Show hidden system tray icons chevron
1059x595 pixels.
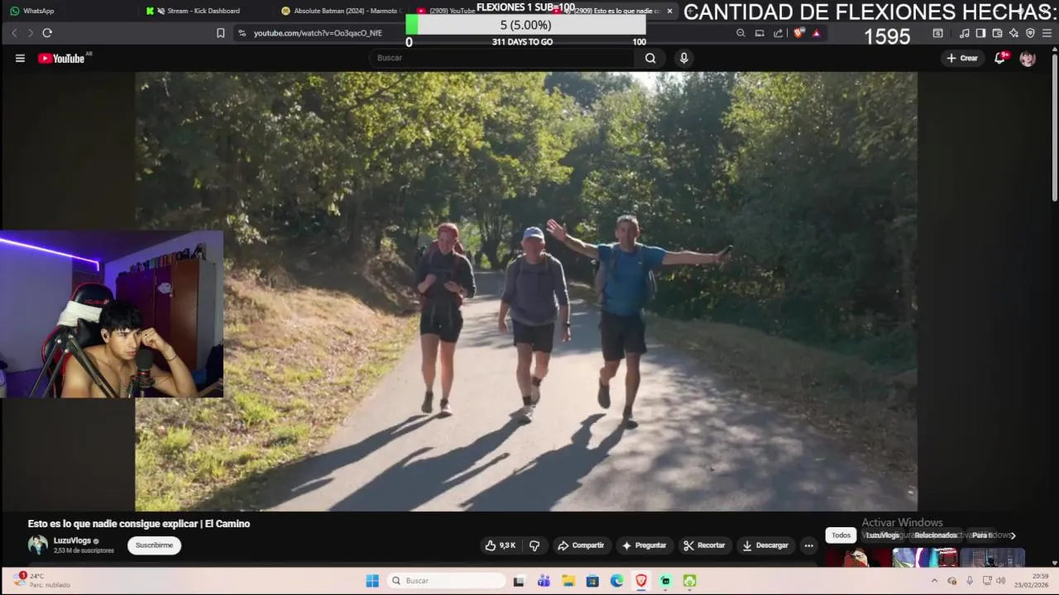point(935,581)
